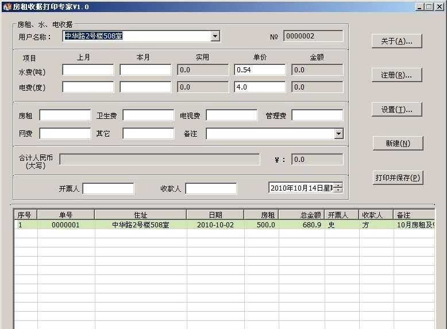Click the 电费 this month reading field
Image resolution: width=447 pixels, height=329 pixels.
click(x=145, y=87)
